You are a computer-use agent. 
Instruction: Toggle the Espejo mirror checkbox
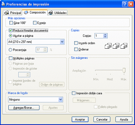35,23
